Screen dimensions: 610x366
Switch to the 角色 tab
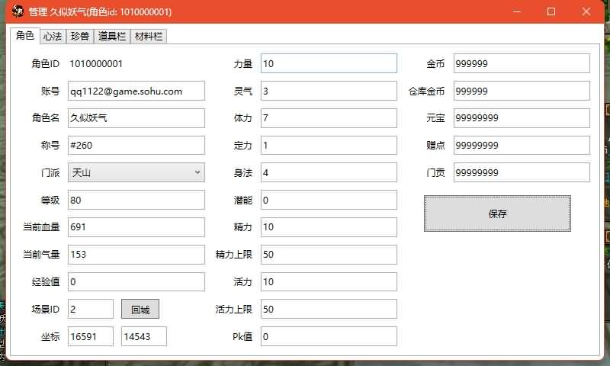[x=25, y=35]
